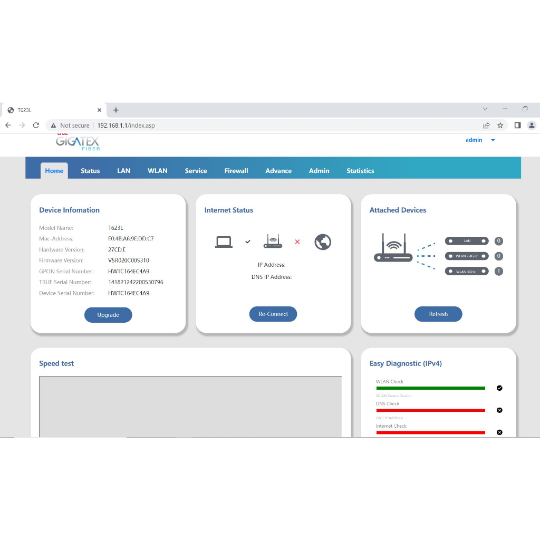Click the Not secure warning icon
This screenshot has width=540, height=540.
coord(53,126)
